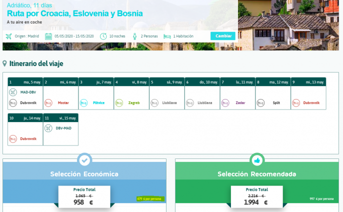Open the Selección Recomendada header
The image size is (343, 212).
(256, 174)
